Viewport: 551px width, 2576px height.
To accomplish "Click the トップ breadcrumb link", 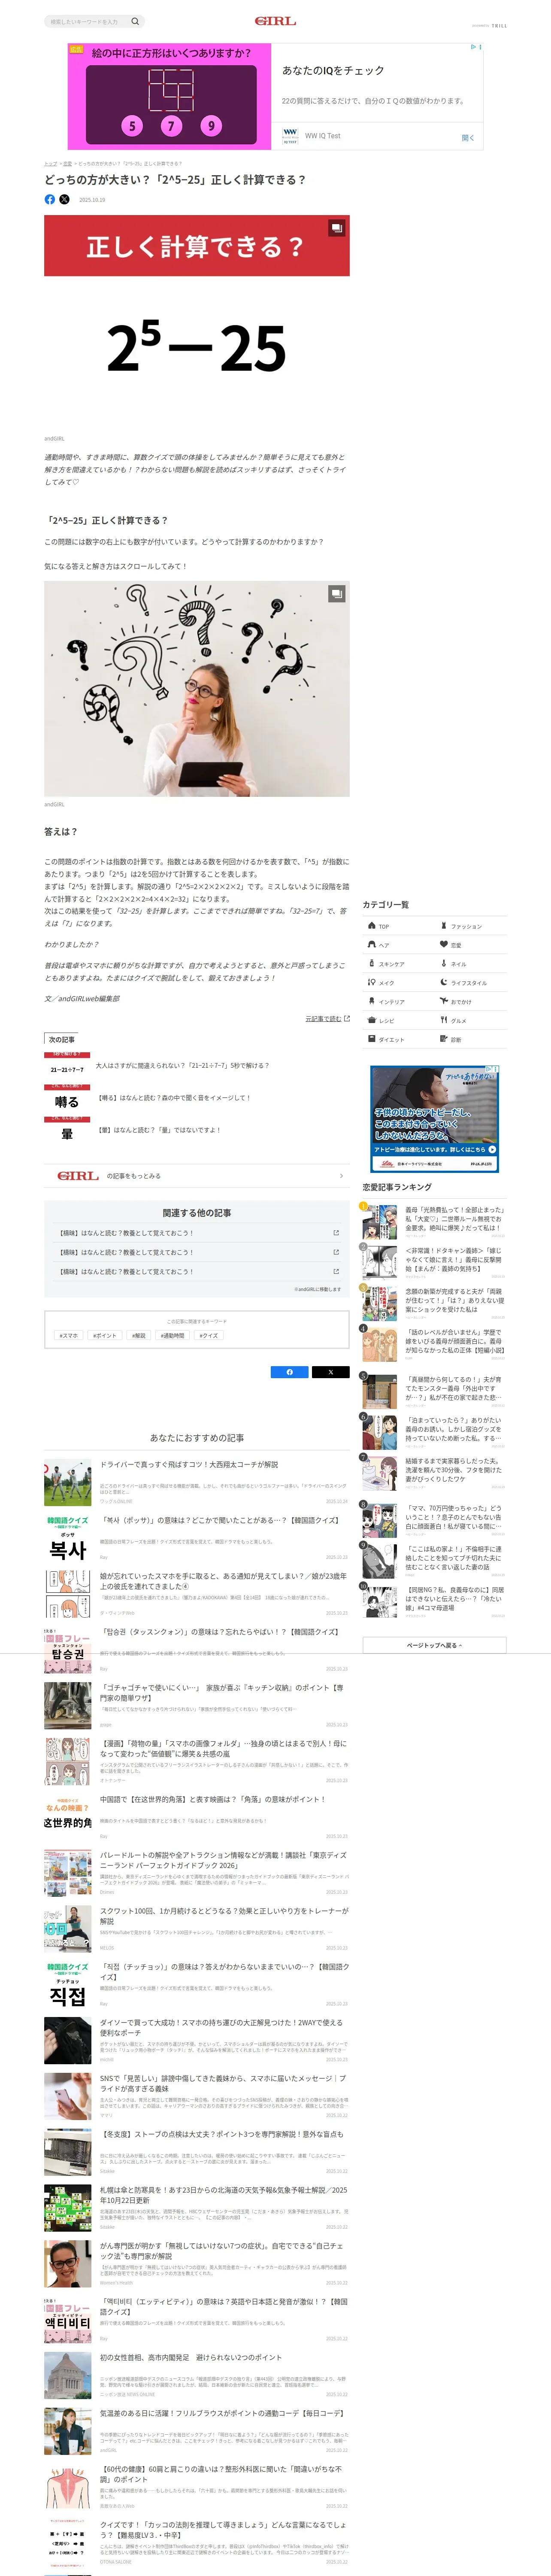I will 50,163.
